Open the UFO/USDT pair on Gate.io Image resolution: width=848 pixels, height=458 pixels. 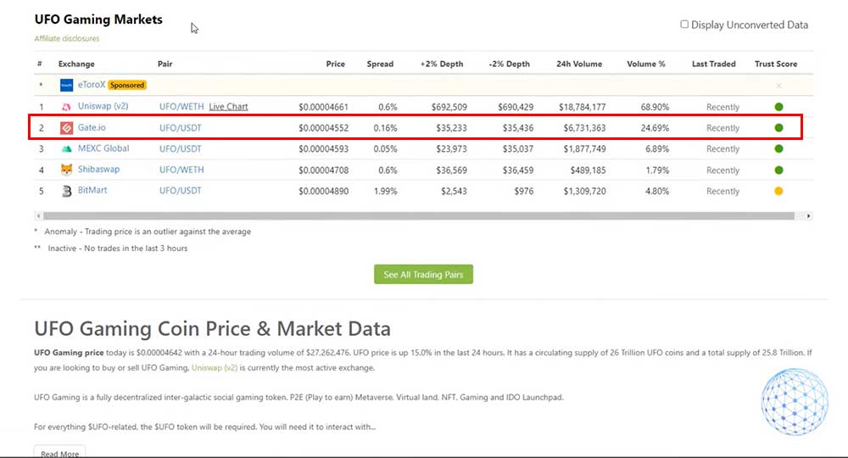180,128
